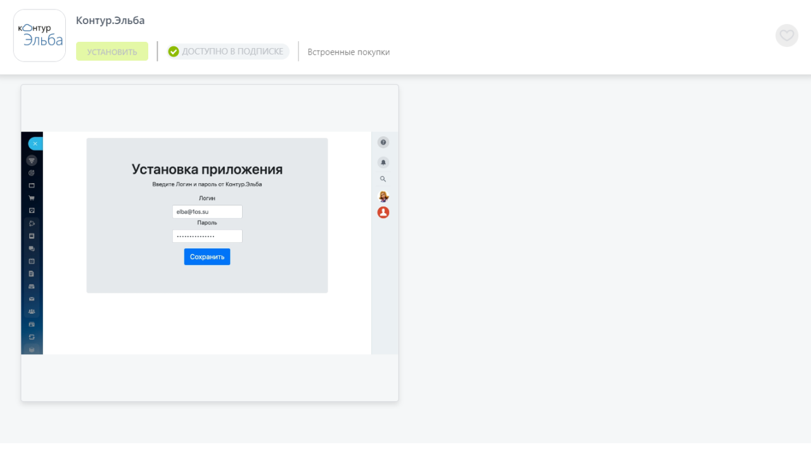The image size is (811, 462).
Task: Click the blue Сохранить button
Action: (207, 257)
